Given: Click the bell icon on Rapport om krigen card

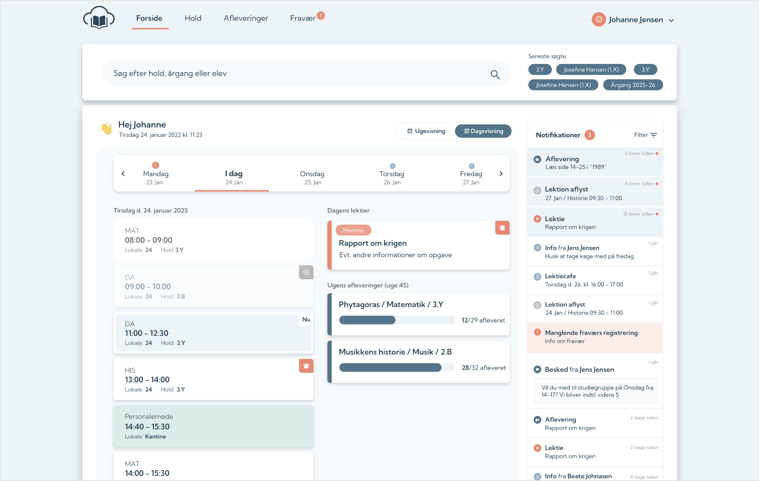Looking at the screenshot, I should click(502, 228).
